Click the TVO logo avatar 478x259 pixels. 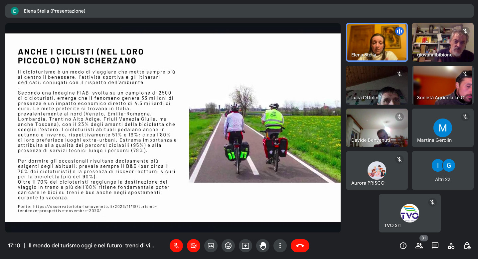[410, 213]
